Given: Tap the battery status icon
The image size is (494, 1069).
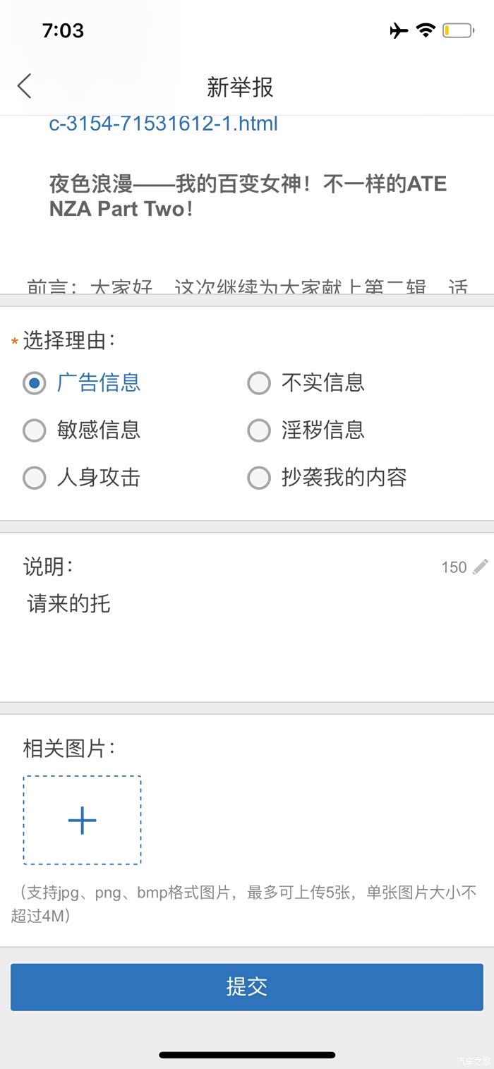Looking at the screenshot, I should [x=457, y=30].
